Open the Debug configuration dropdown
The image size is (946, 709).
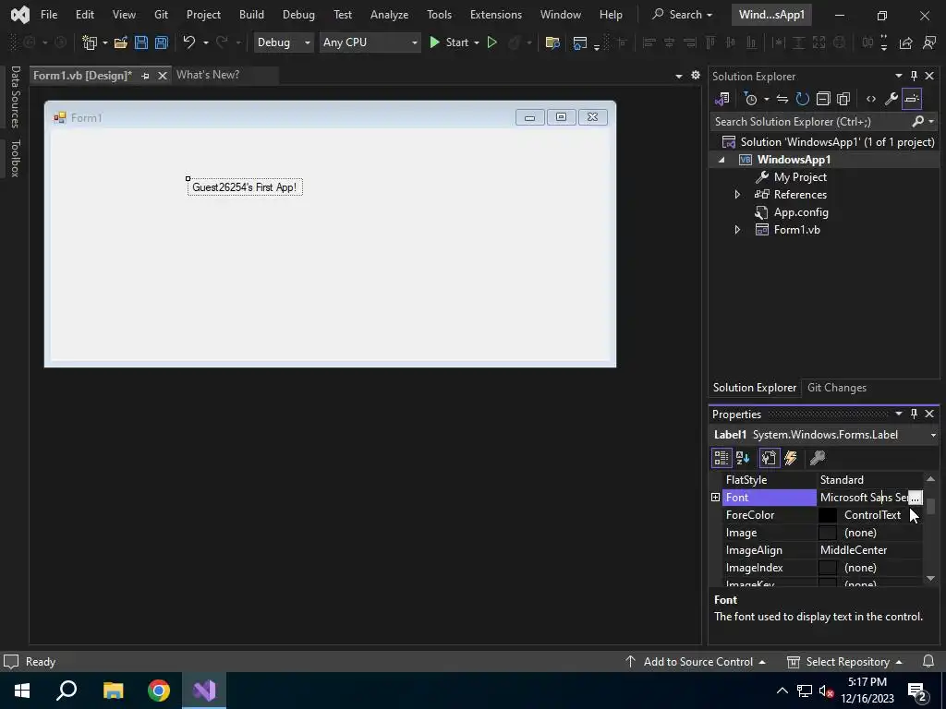coord(307,42)
